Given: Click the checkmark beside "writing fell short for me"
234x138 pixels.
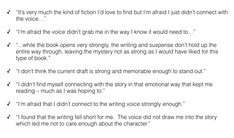Looking at the screenshot, I should coord(9,117).
